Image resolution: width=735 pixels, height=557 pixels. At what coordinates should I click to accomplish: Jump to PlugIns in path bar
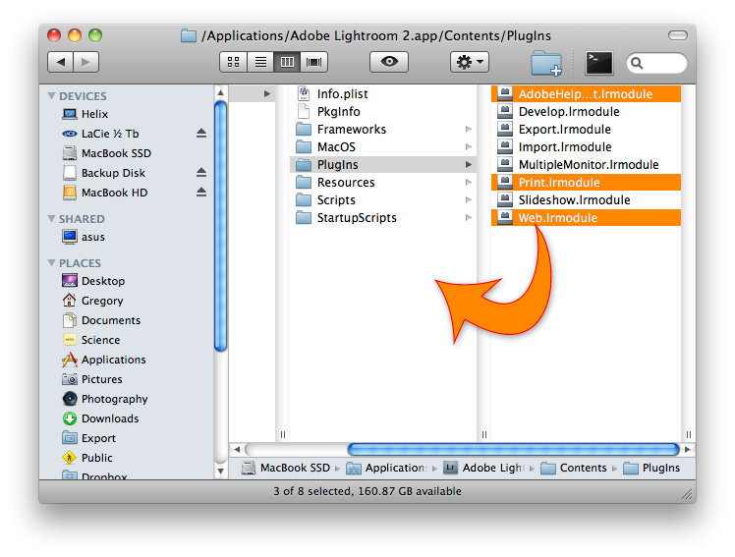coord(651,468)
